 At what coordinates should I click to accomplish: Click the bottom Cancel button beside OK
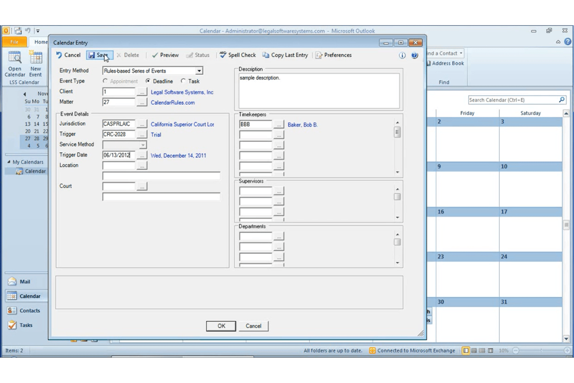pos(253,326)
